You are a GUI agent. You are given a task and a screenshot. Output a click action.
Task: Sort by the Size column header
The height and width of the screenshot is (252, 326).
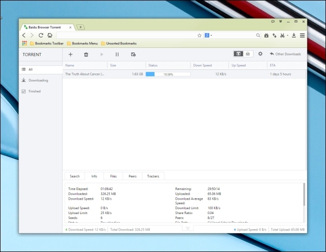(x=126, y=65)
